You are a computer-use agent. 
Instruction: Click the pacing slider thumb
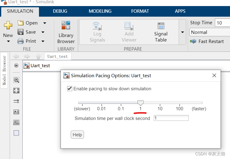coord(141,103)
